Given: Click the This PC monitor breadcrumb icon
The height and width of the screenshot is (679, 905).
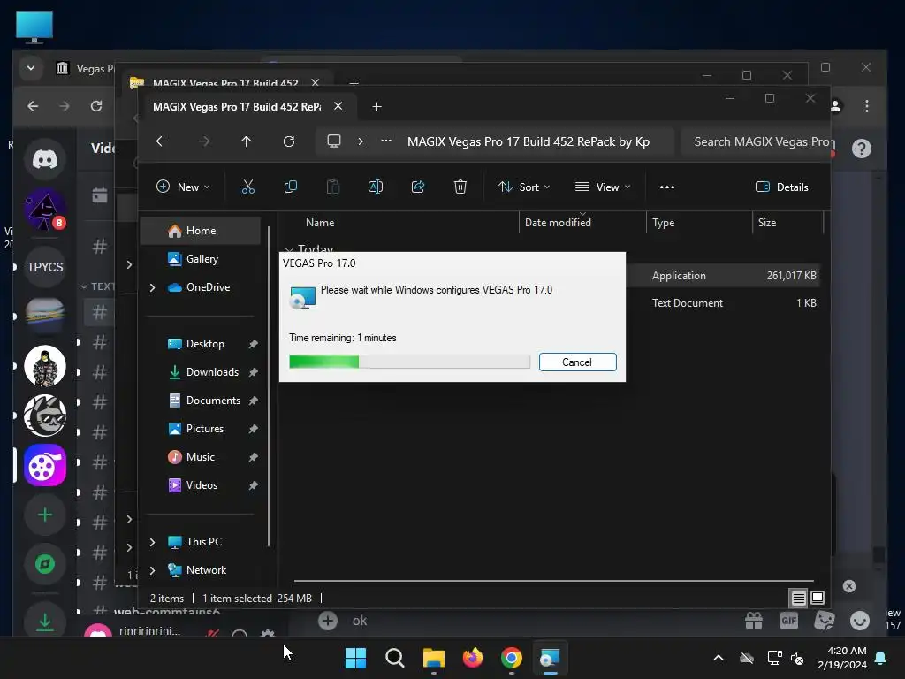Looking at the screenshot, I should pyautogui.click(x=333, y=141).
